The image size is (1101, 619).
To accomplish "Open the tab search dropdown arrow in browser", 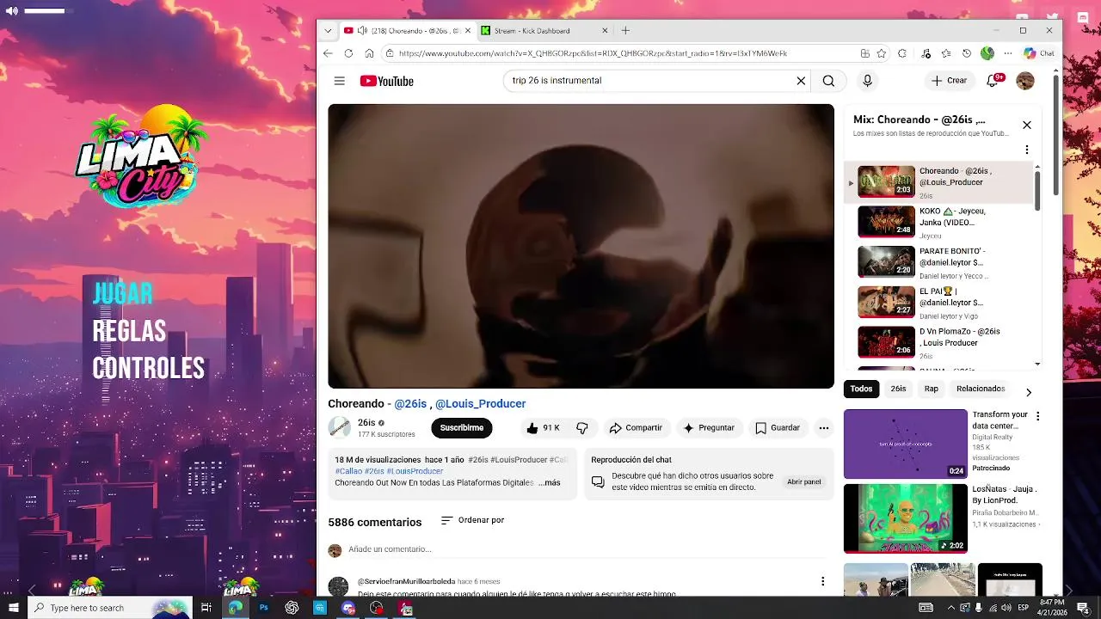I will coord(328,30).
